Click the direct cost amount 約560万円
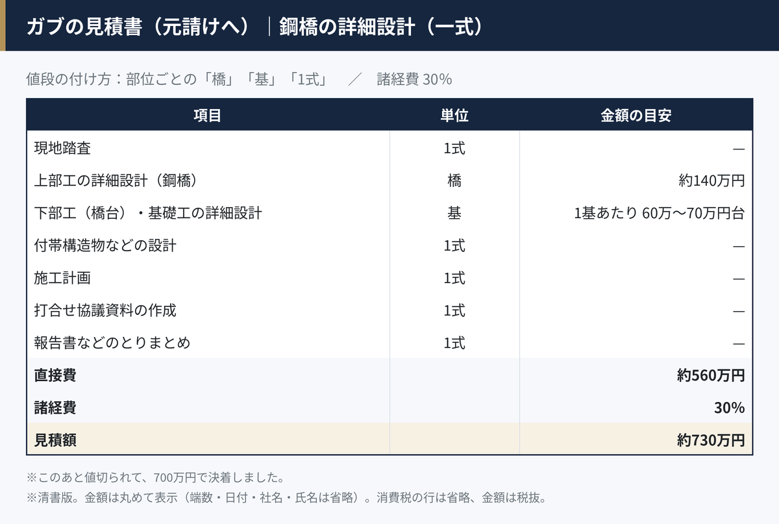Image resolution: width=779 pixels, height=524 pixels. click(x=711, y=375)
